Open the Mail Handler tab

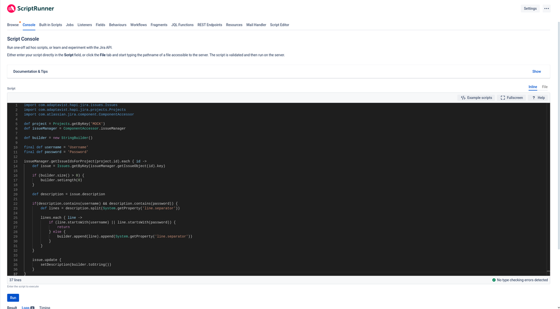coord(256,25)
